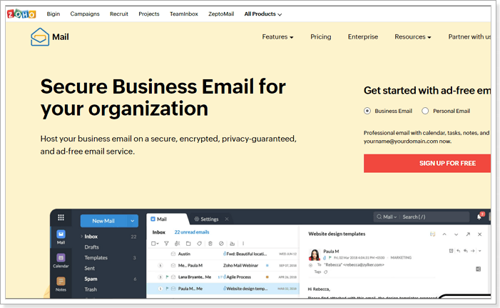Open the Campaigns link in top bar
The image size is (500, 308).
(85, 14)
